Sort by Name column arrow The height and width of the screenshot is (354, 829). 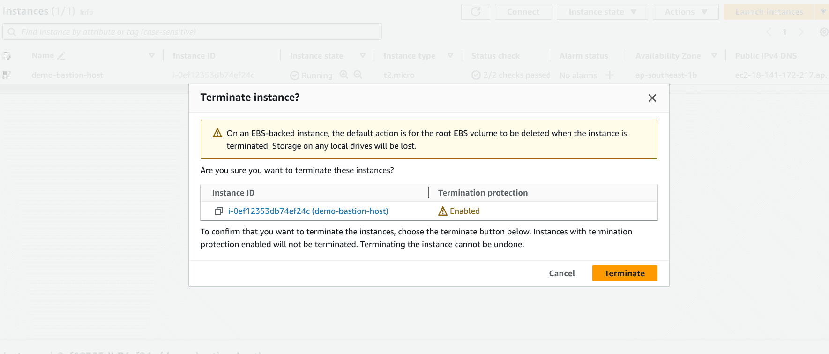[152, 56]
